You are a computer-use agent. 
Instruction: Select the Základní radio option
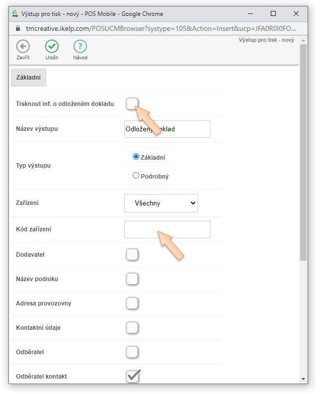point(136,157)
